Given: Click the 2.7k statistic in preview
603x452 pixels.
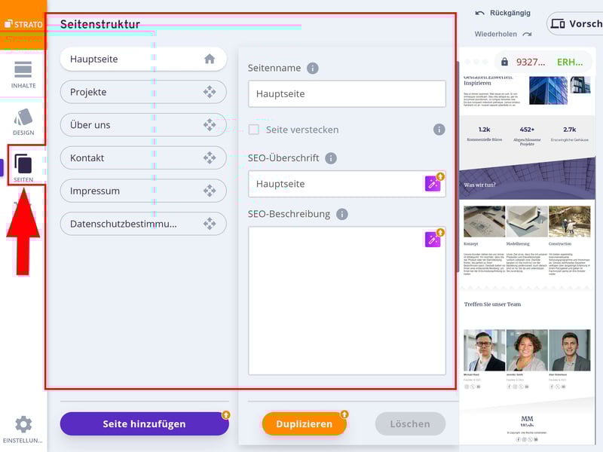Looking at the screenshot, I should [x=570, y=130].
